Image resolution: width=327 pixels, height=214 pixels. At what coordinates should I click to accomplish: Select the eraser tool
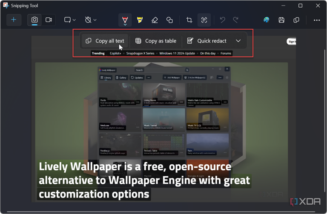[x=155, y=20]
